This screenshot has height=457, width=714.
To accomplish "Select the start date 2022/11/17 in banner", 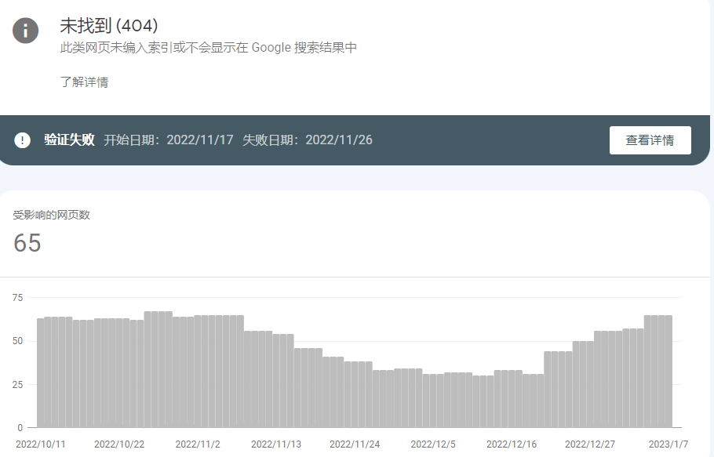I will [200, 140].
